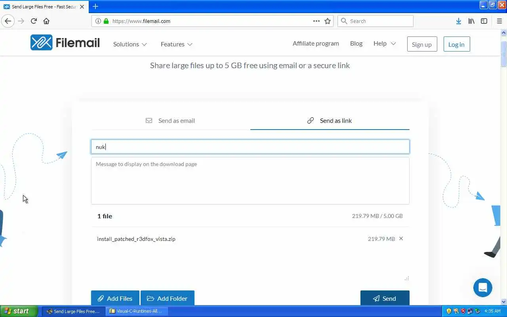
Task: Switch to Send Large Files taskbar button
Action: click(x=73, y=311)
